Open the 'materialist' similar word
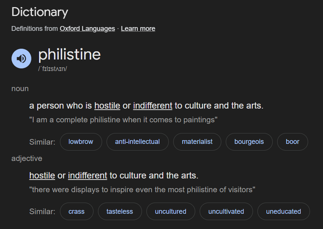The height and width of the screenshot is (229, 323). [x=197, y=142]
